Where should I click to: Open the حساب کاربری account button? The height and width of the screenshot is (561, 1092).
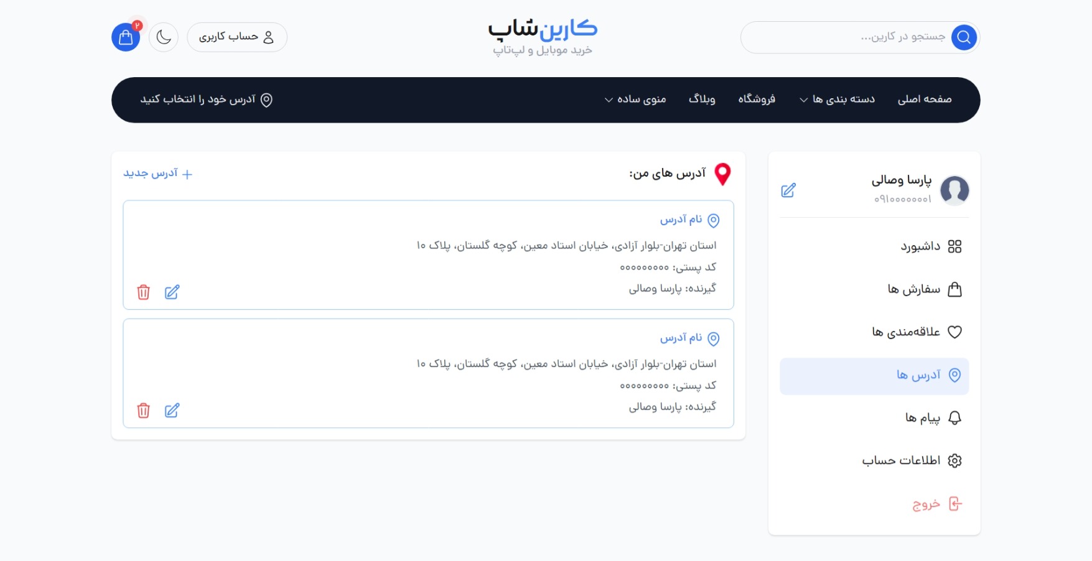237,37
